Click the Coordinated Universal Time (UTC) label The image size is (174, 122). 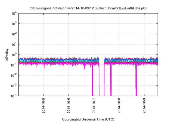coord(88,119)
